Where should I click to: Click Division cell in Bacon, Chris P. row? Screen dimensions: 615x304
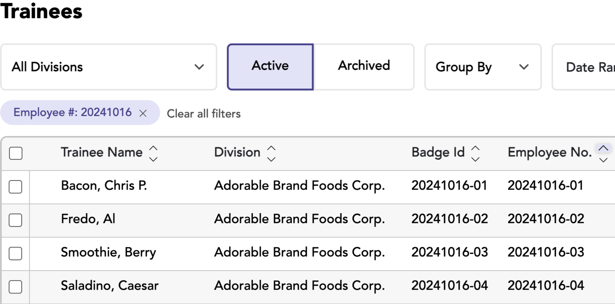coord(299,186)
